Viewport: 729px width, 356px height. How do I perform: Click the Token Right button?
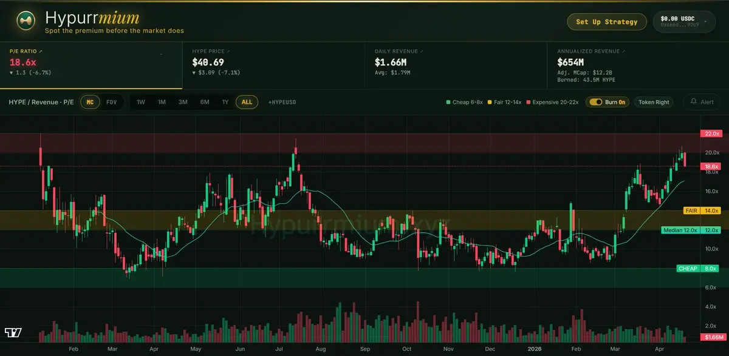tap(654, 102)
